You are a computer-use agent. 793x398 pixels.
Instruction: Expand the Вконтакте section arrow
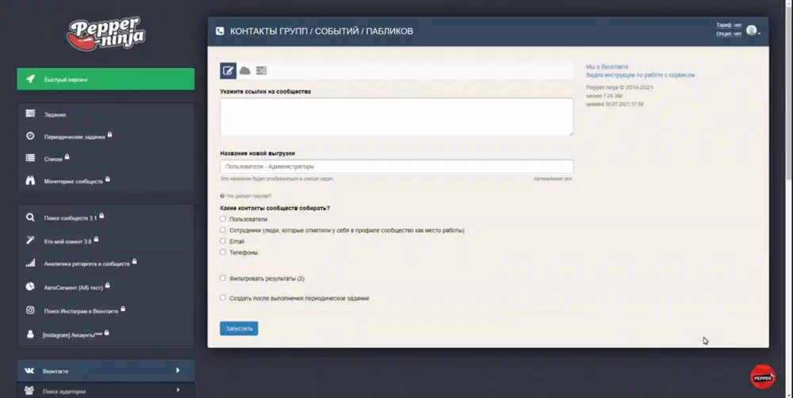click(x=178, y=370)
